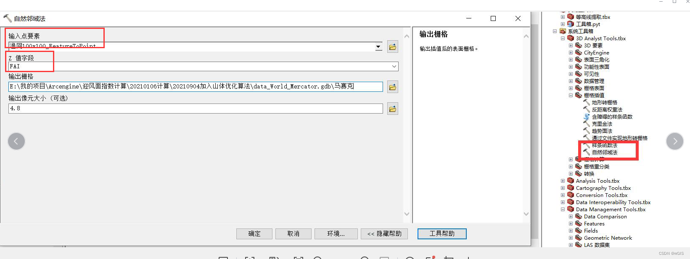Click the 反距离权重法 hammer tool icon
690x259 pixels.
pos(587,109)
